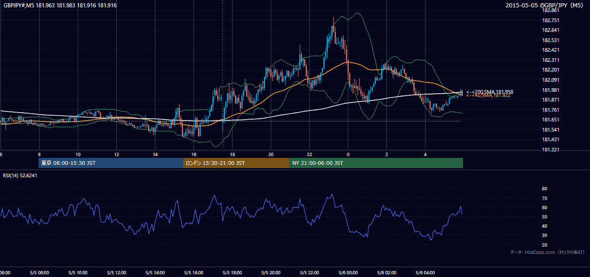Click price axis value 182.091
This screenshot has width=590, height=277.
click(x=550, y=80)
